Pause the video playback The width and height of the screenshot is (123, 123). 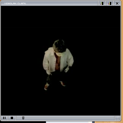[4, 118]
